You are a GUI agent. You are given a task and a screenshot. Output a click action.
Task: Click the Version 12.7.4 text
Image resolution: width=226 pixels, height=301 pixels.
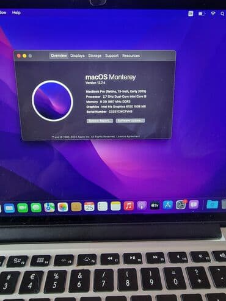(95, 83)
